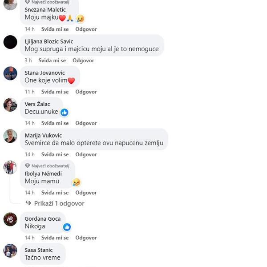The image size is (267, 267).
Task: View the thumbs-up reaction on Gordana Goca's comment
Action: point(67,227)
